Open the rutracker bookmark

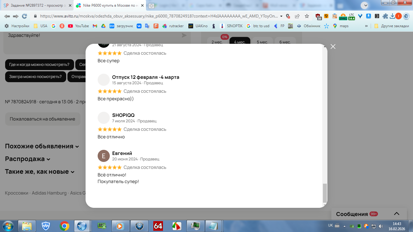173,26
